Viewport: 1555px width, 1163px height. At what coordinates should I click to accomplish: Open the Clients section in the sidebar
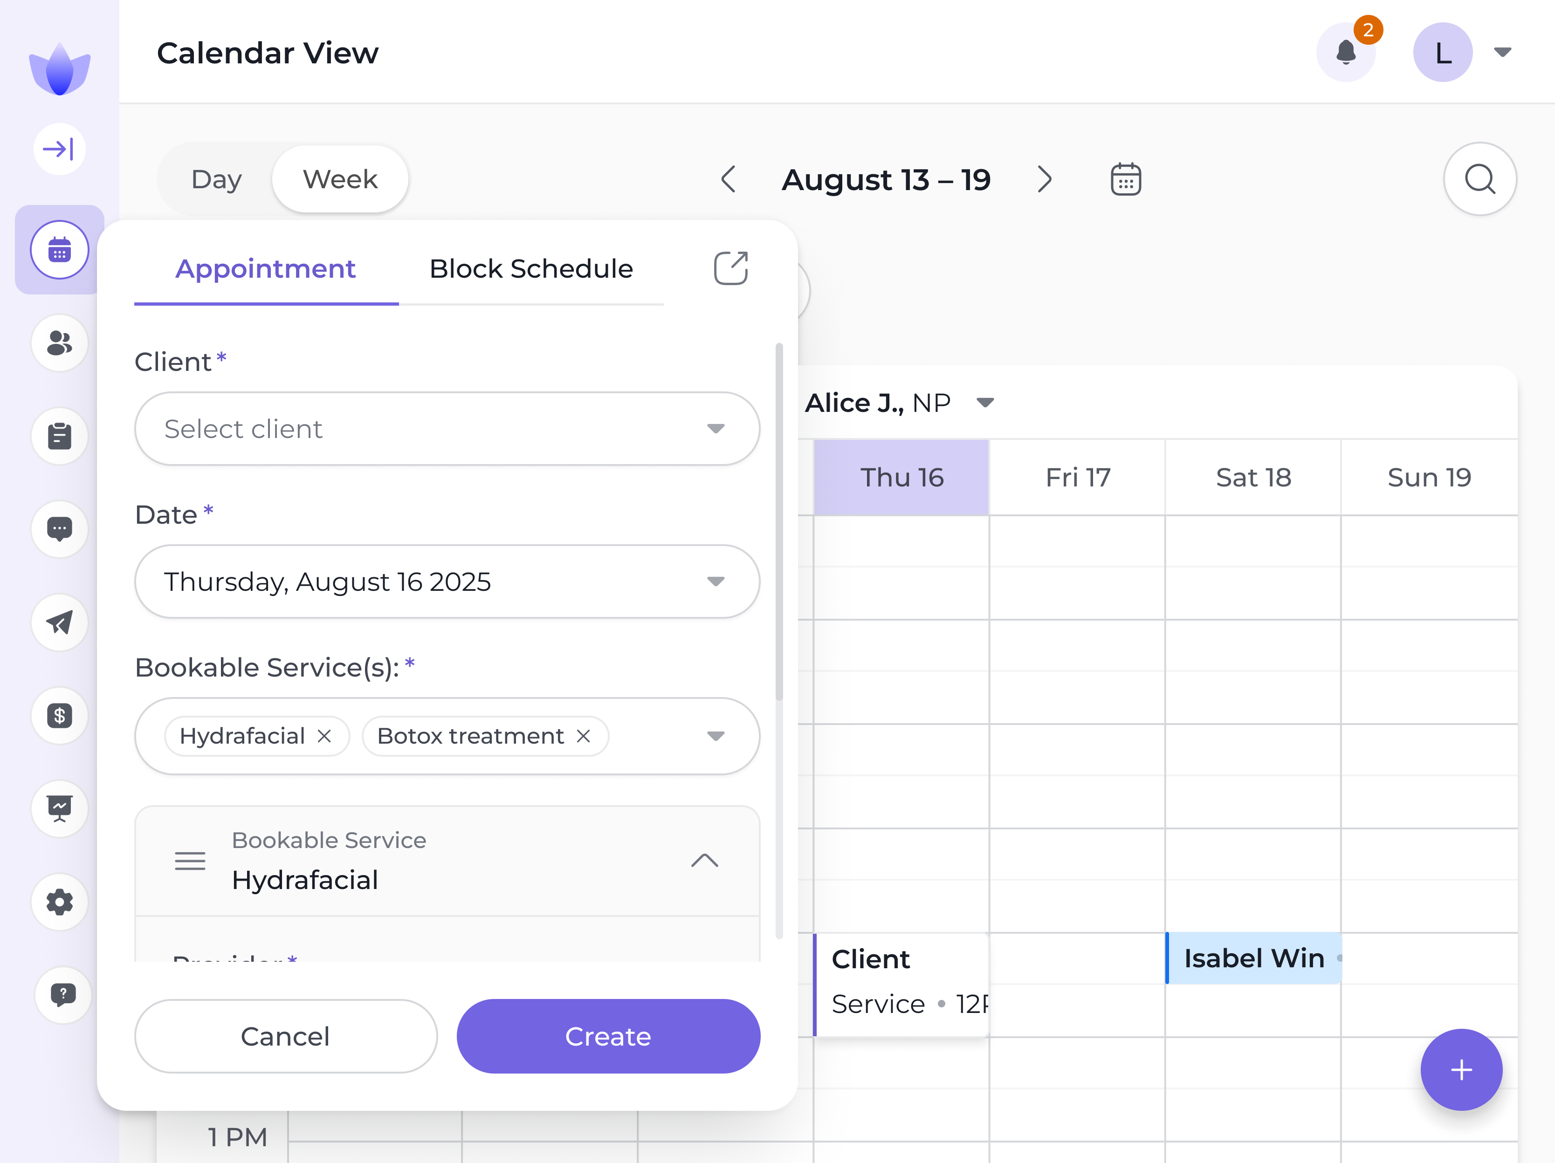(x=59, y=343)
